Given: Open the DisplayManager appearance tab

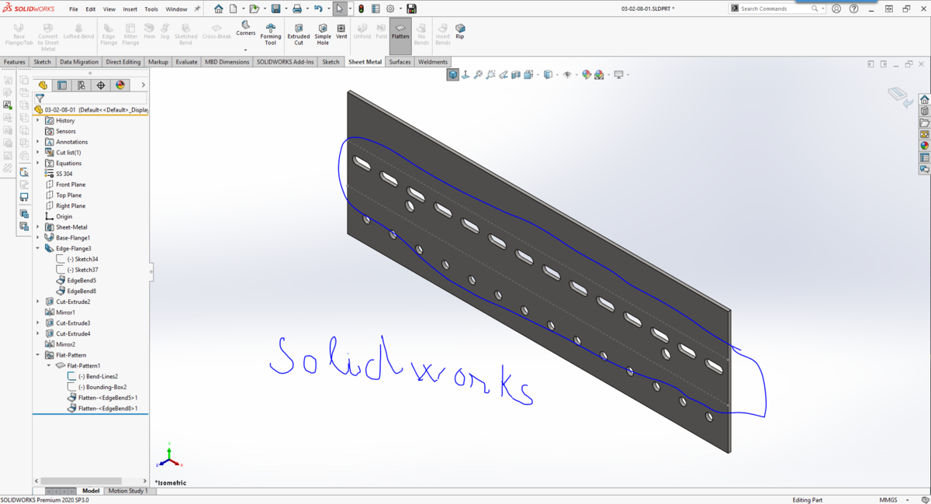Looking at the screenshot, I should click(x=120, y=85).
